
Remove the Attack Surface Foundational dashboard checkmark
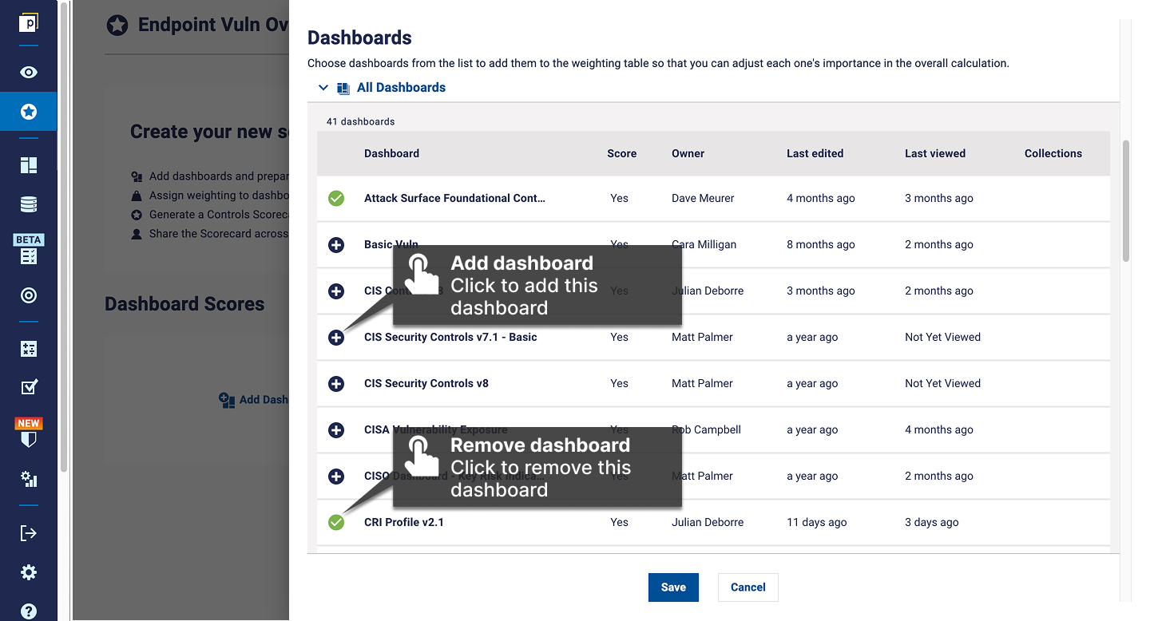click(336, 198)
